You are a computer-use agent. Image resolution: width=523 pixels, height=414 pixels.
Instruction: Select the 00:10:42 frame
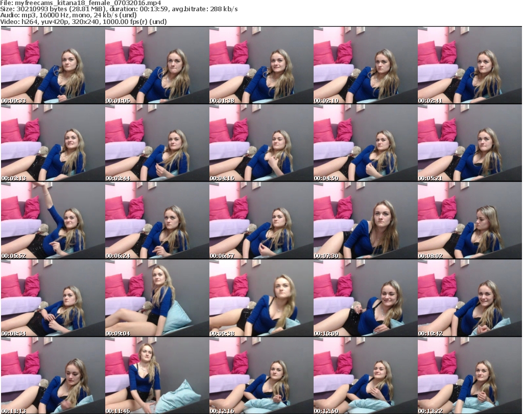coord(469,298)
